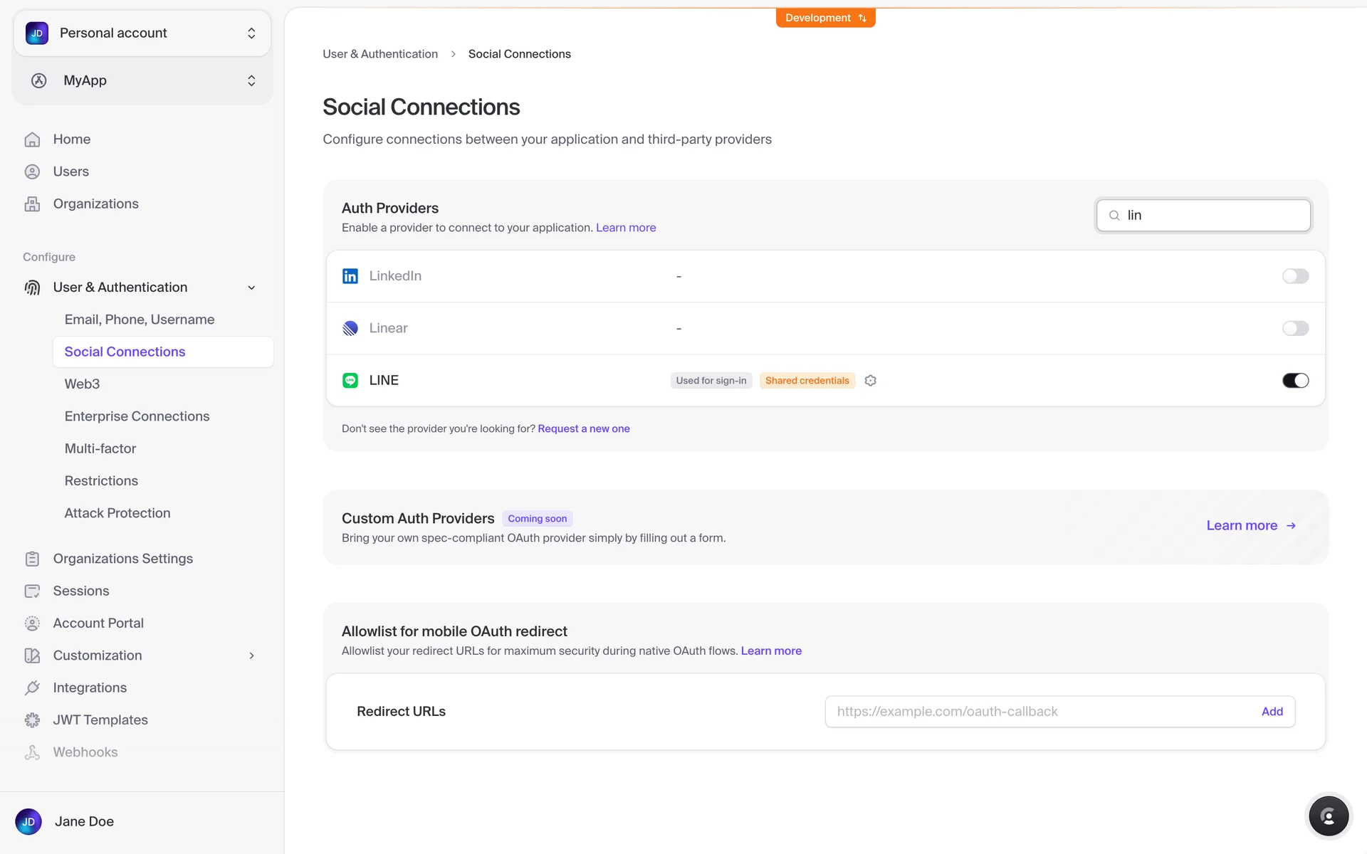Click the Integrations plug icon
The height and width of the screenshot is (854, 1367).
tap(32, 688)
